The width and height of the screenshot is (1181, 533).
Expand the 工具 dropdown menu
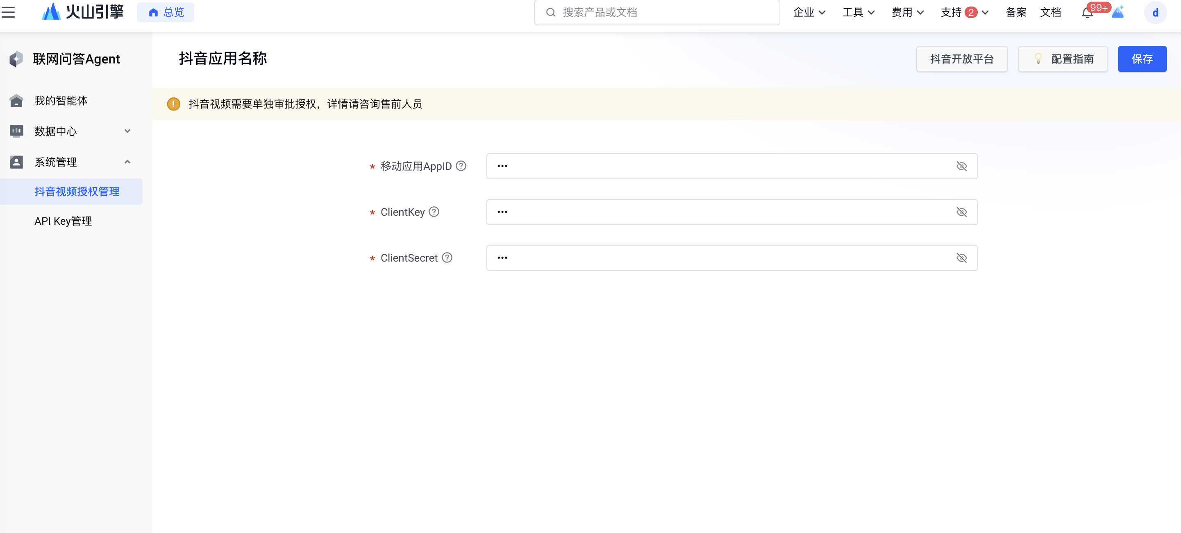coord(858,12)
